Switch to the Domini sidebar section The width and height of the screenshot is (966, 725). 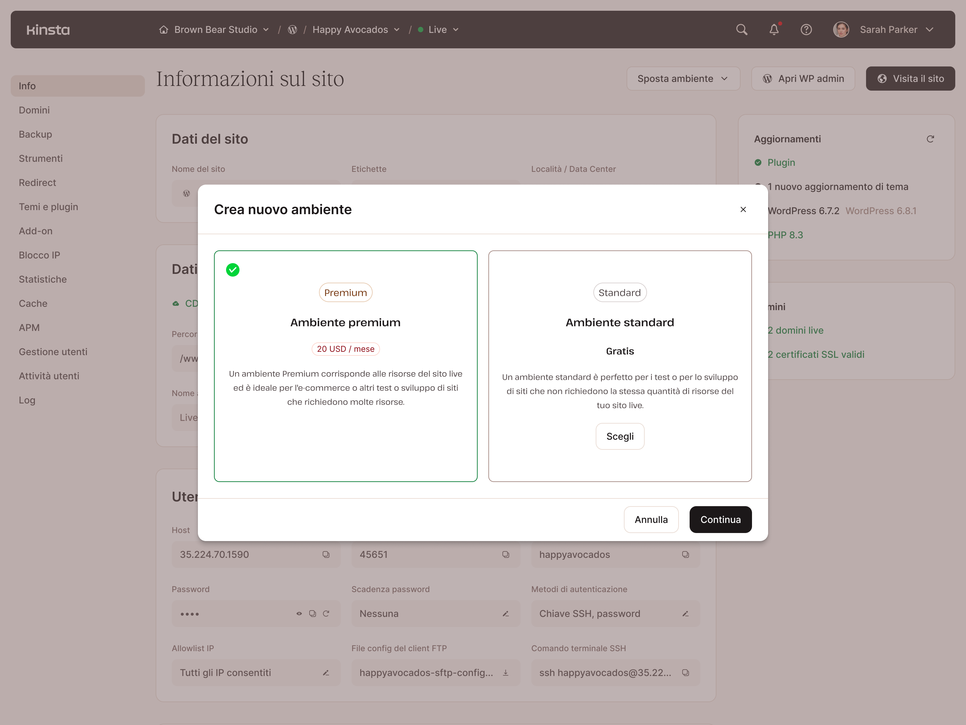34,110
